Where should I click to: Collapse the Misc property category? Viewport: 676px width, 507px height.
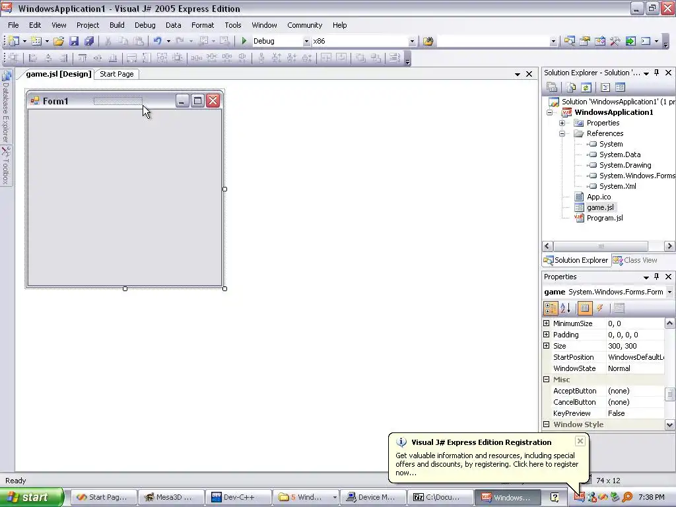(x=546, y=380)
